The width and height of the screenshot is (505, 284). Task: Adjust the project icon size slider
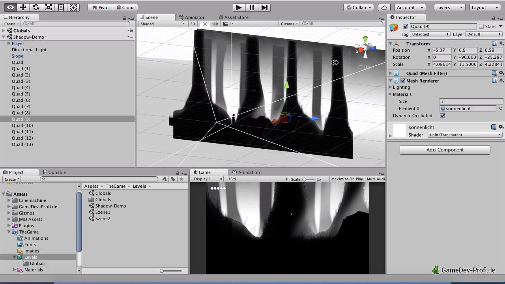172,271
